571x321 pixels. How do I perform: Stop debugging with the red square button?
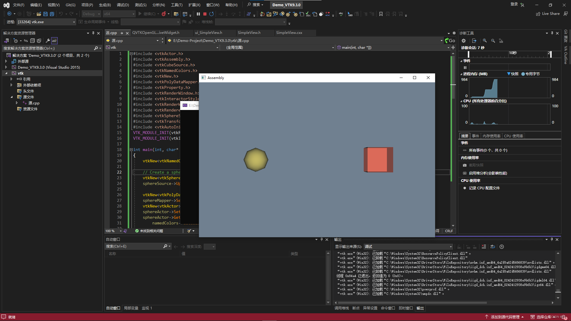pos(205,14)
